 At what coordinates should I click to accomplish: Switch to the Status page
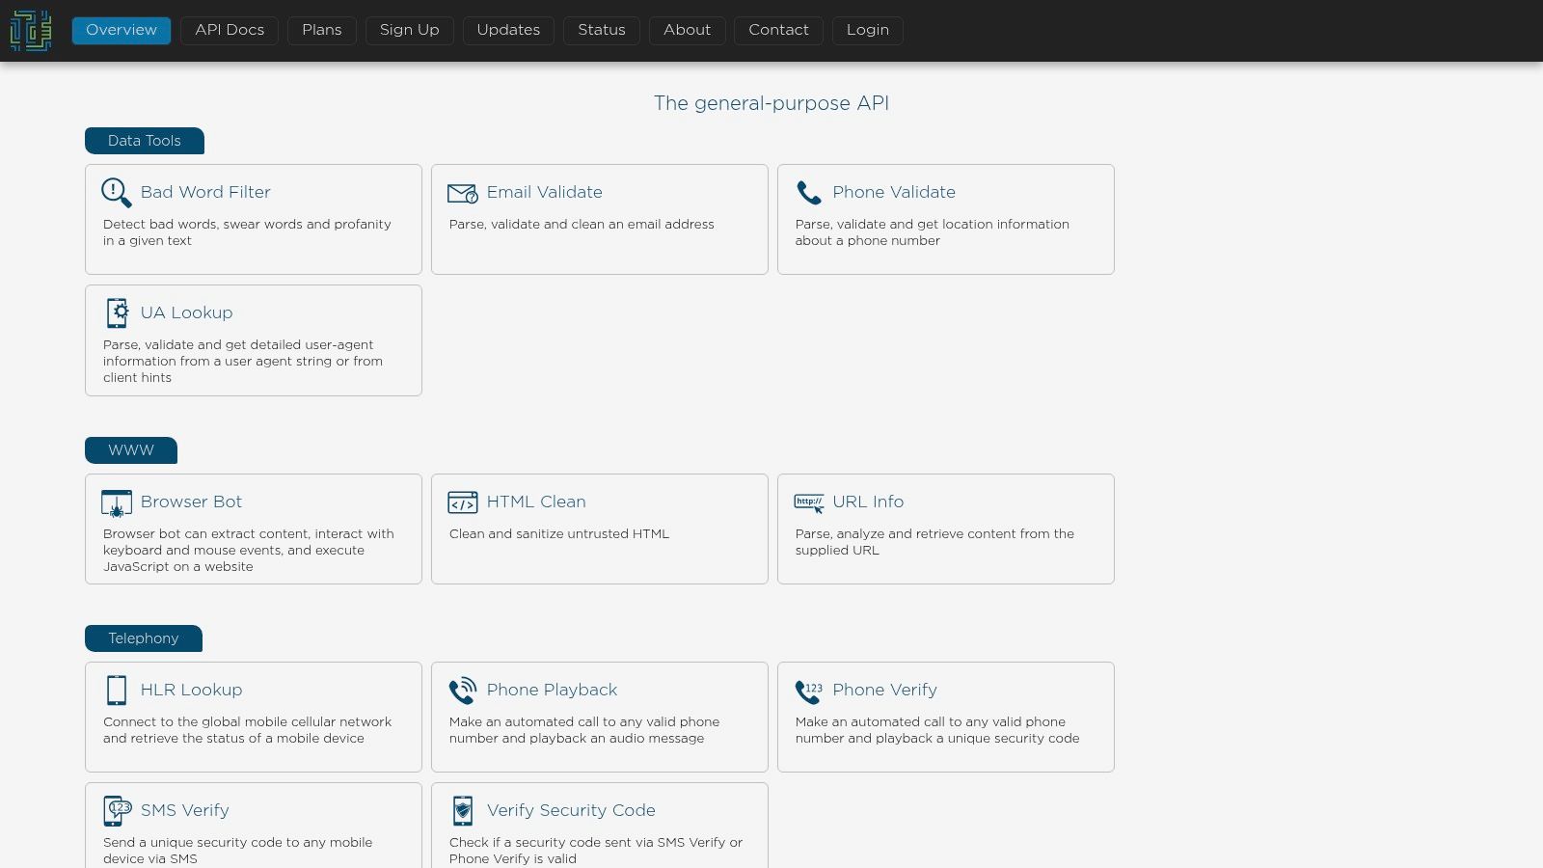[601, 30]
